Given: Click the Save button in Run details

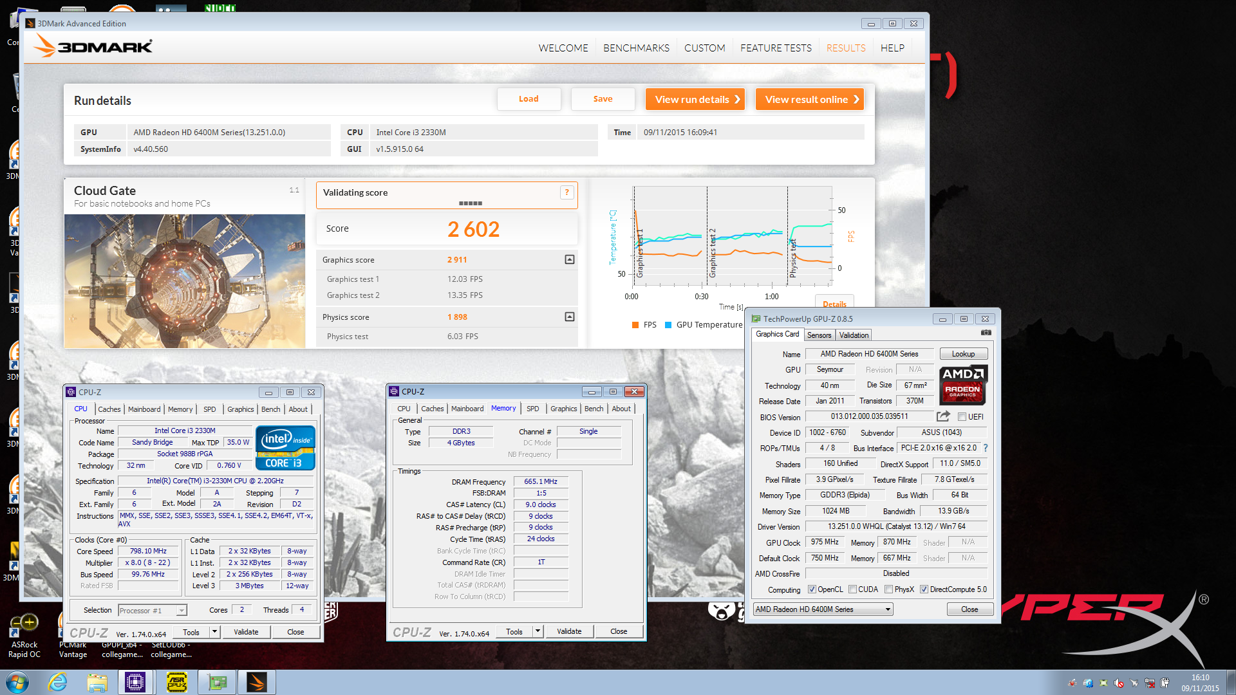Looking at the screenshot, I should click(603, 99).
